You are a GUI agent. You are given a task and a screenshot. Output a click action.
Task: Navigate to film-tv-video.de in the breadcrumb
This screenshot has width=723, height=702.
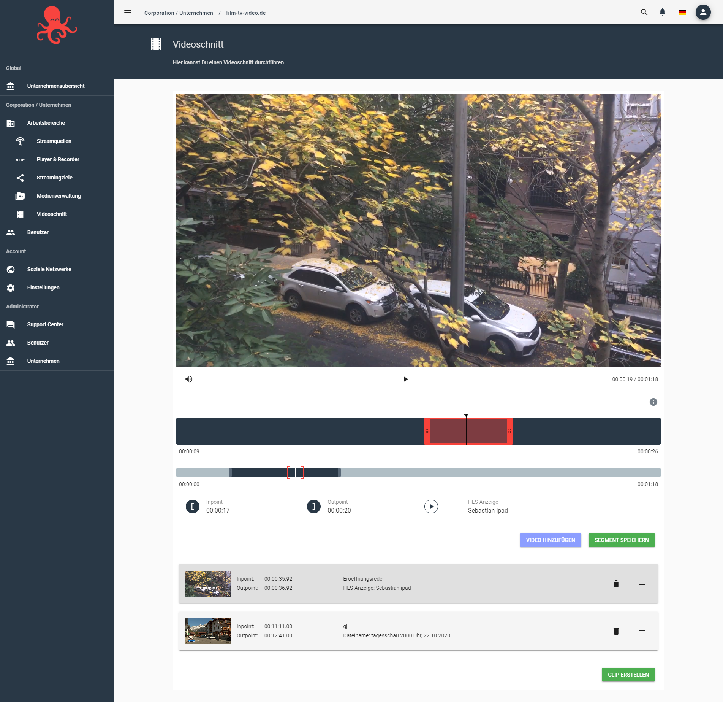coord(245,13)
